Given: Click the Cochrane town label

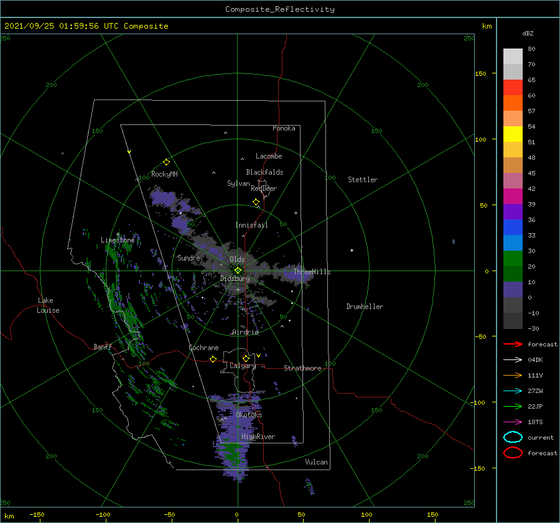Looking at the screenshot, I should [x=203, y=348].
